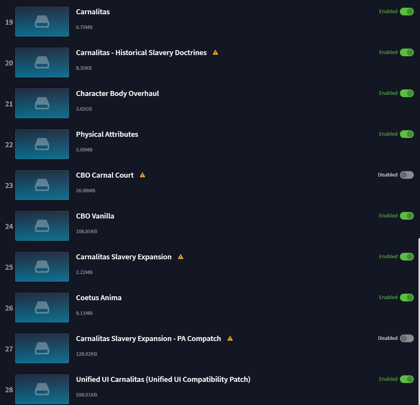Switch off Physical Attributes toggle

click(x=406, y=134)
